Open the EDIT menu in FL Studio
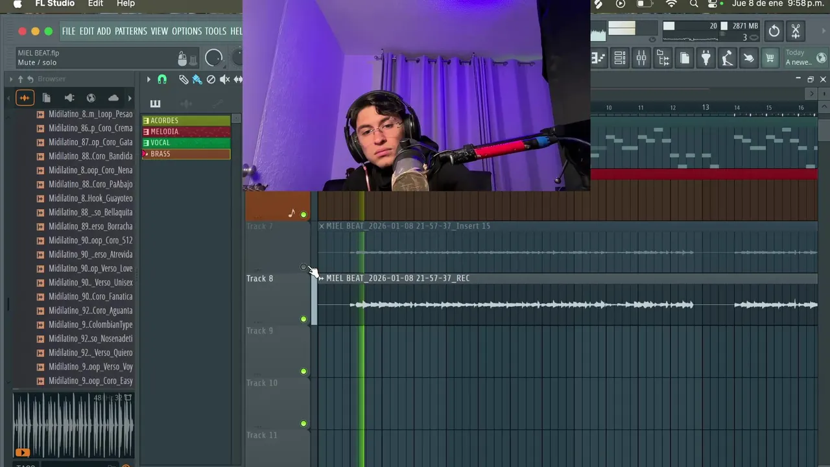This screenshot has height=467, width=830. 87,31
